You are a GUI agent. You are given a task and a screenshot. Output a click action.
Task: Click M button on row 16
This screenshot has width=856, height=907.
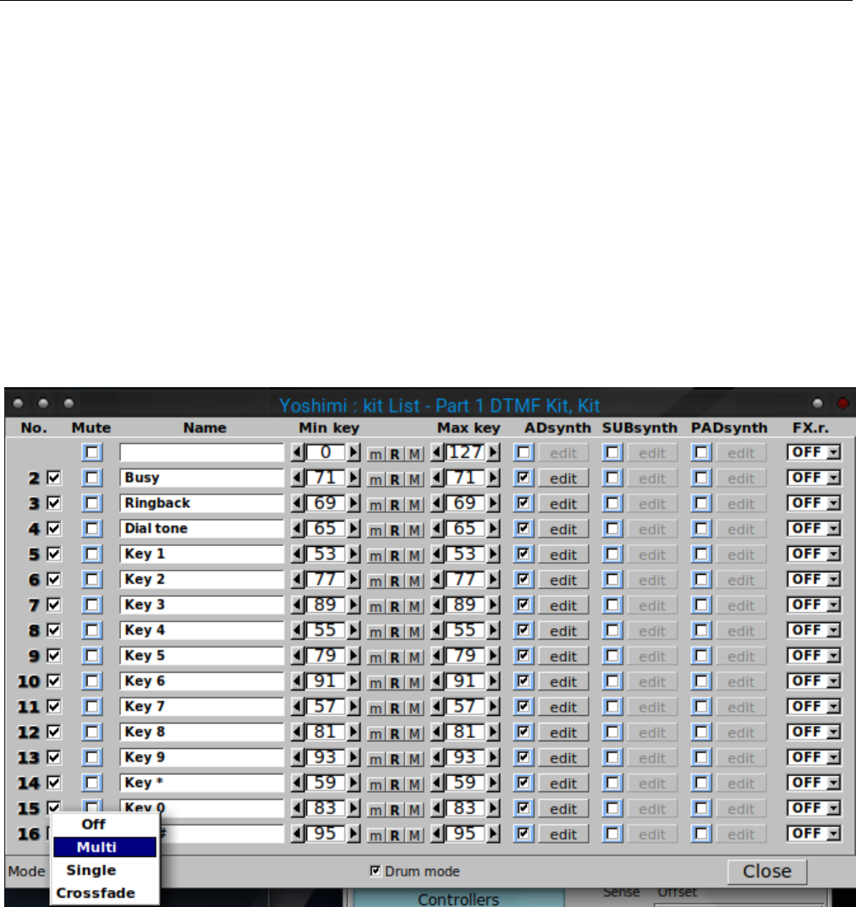click(414, 836)
